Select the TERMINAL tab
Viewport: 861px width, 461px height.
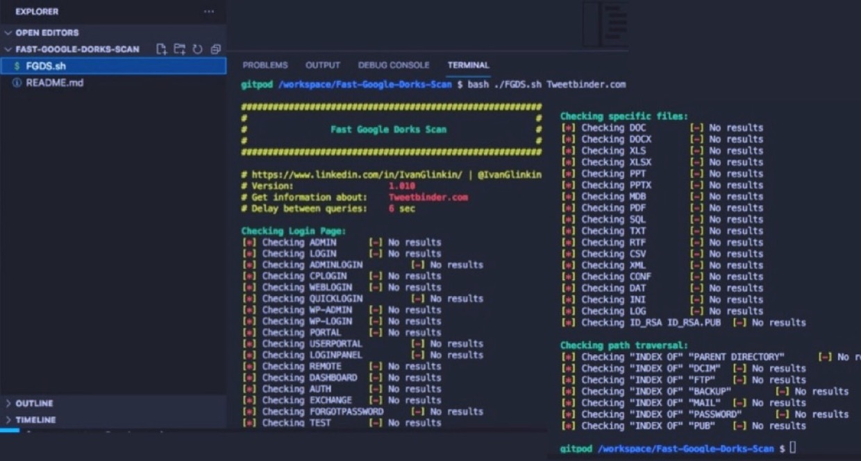pos(469,65)
